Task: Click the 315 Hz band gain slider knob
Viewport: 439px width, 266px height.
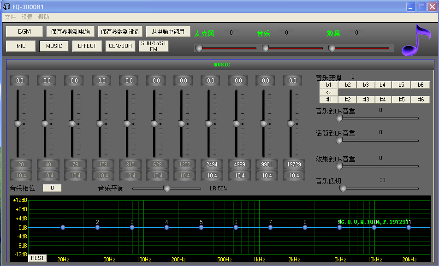Action: point(127,124)
